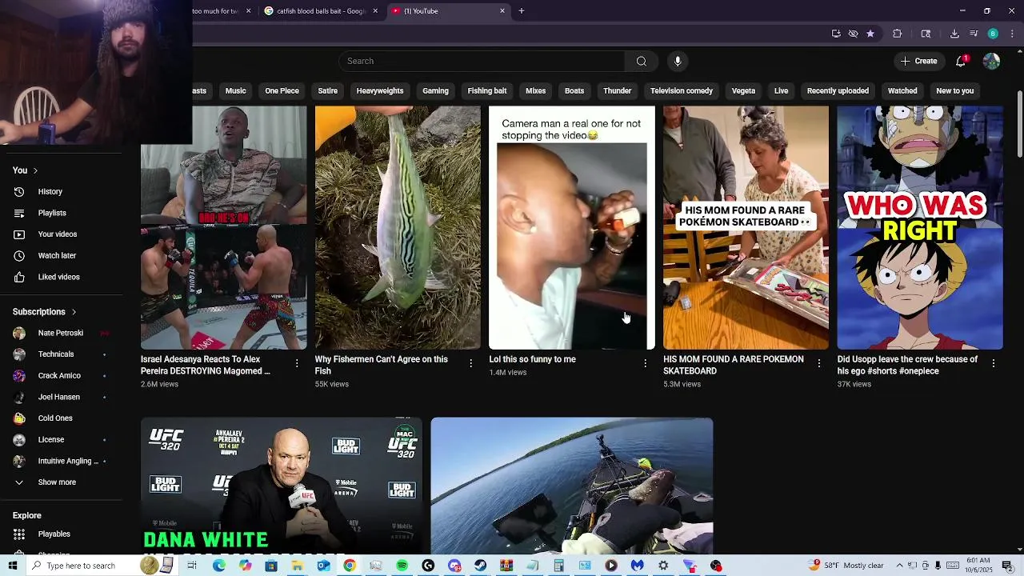Open a new browser tab
This screenshot has width=1024, height=576.
(x=522, y=11)
